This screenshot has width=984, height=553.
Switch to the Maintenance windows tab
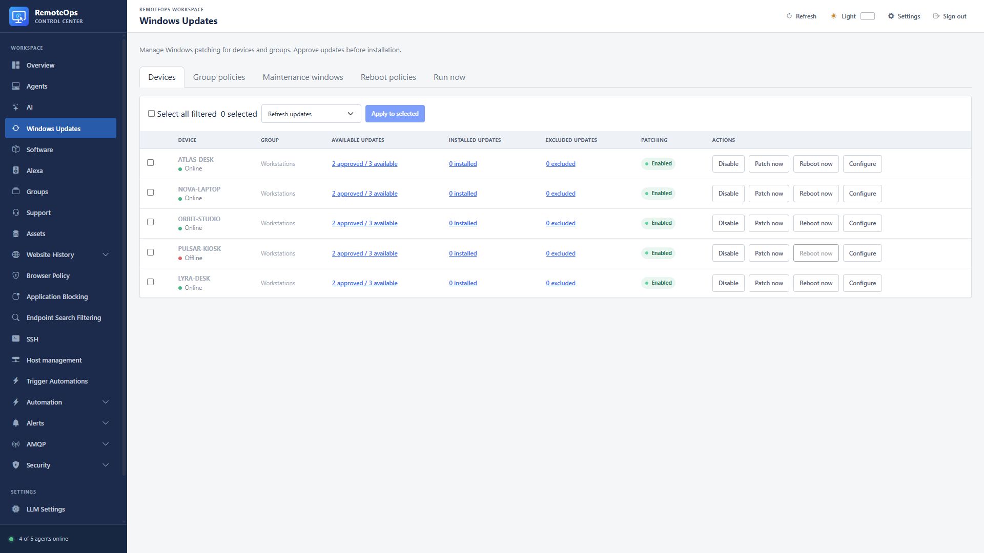[x=303, y=77]
